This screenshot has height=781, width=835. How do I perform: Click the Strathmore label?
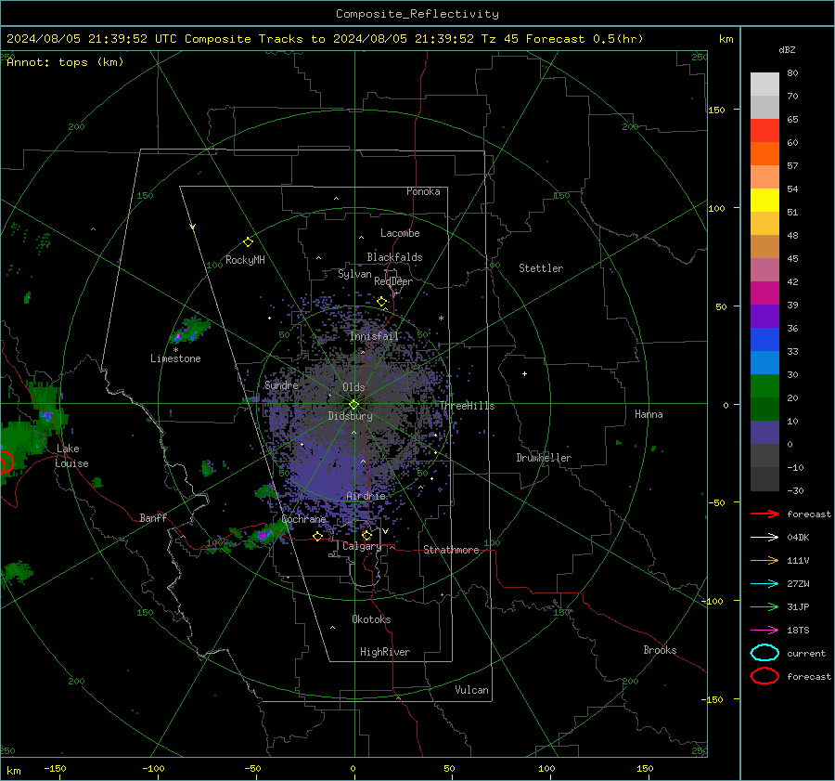click(451, 550)
